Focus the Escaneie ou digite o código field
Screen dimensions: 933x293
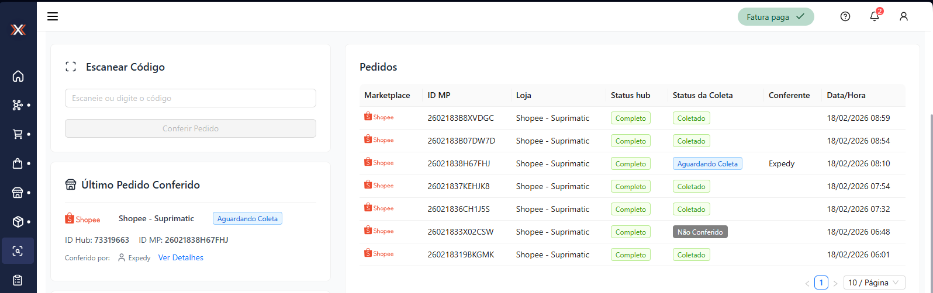click(191, 98)
